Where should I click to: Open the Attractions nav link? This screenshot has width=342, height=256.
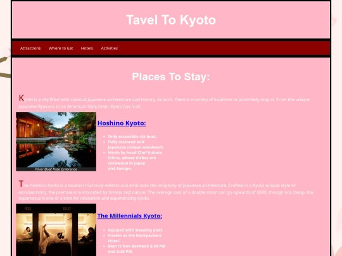30,48
